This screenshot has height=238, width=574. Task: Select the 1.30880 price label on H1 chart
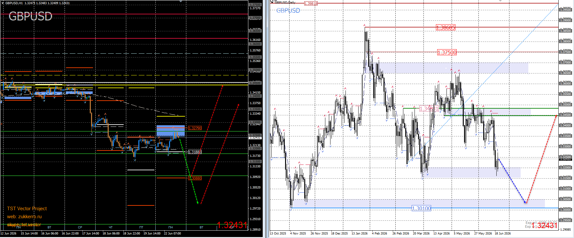click(195, 178)
